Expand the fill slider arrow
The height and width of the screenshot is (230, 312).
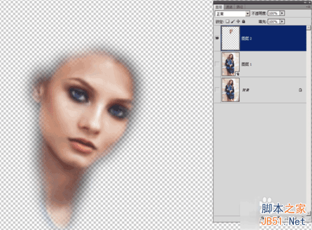tap(282, 21)
